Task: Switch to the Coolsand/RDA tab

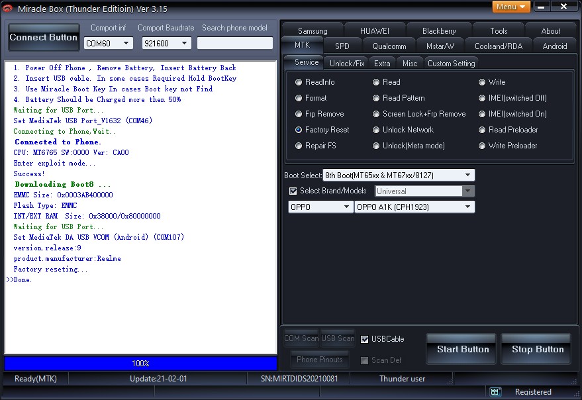Action: [x=499, y=46]
